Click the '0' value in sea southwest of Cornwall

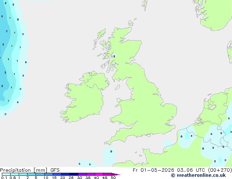(x=111, y=151)
